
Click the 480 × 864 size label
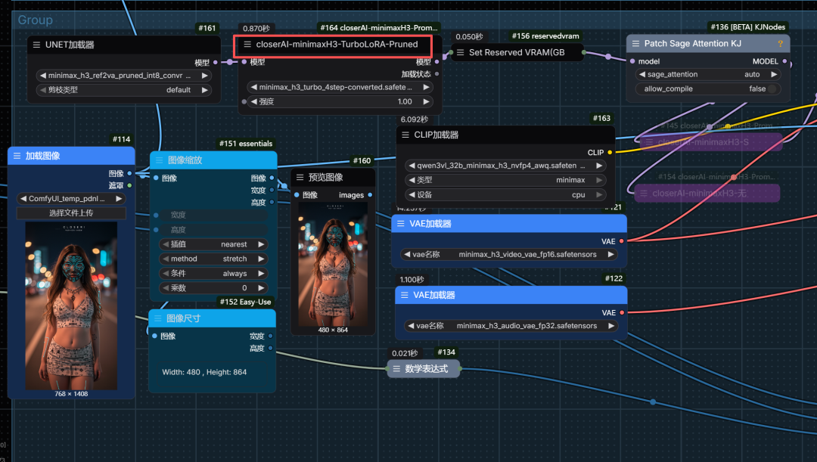click(333, 330)
